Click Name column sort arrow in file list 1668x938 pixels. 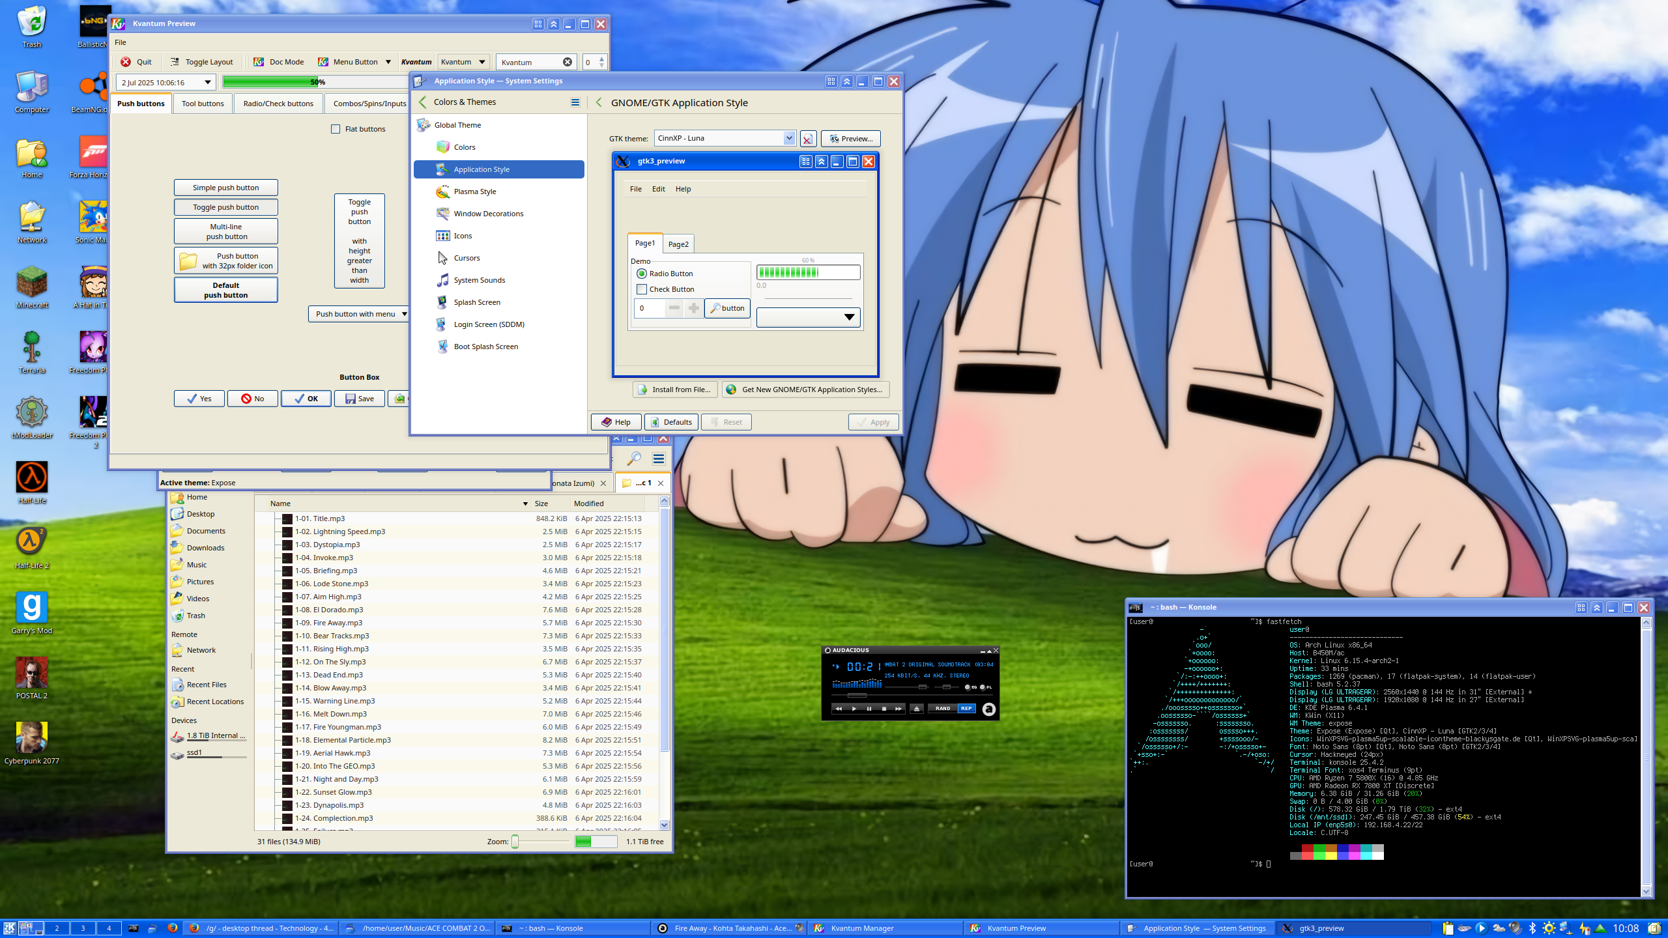click(x=525, y=504)
